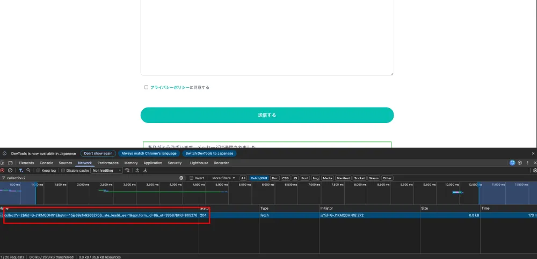Filter requests by Socket type

[360, 178]
